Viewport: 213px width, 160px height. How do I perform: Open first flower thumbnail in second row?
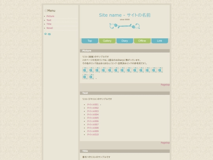pos(85,77)
